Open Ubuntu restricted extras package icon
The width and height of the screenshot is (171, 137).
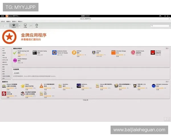pyautogui.click(x=97, y=86)
